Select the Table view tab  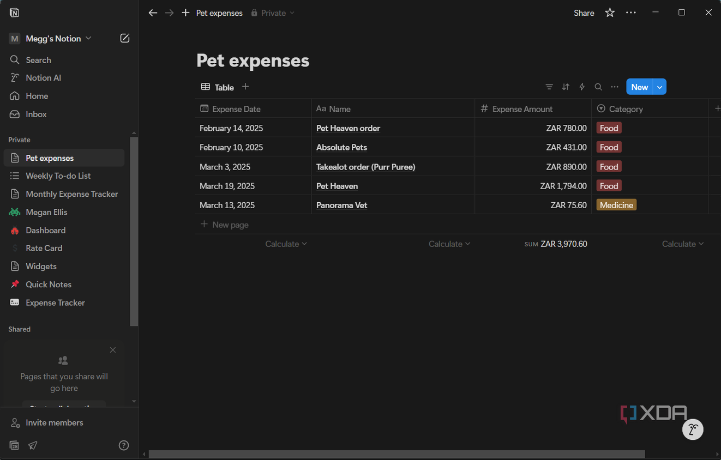(218, 87)
